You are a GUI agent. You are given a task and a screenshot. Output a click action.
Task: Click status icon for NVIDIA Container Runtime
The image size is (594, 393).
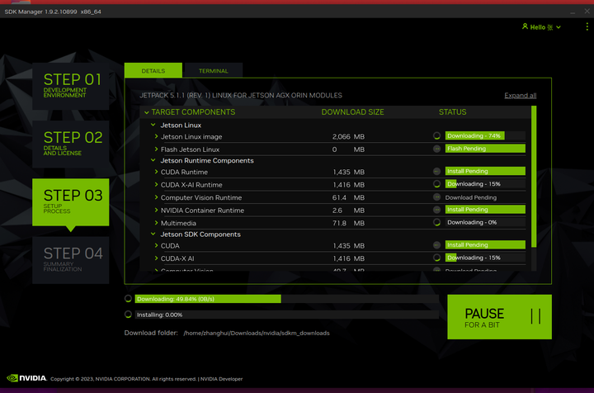tap(436, 210)
